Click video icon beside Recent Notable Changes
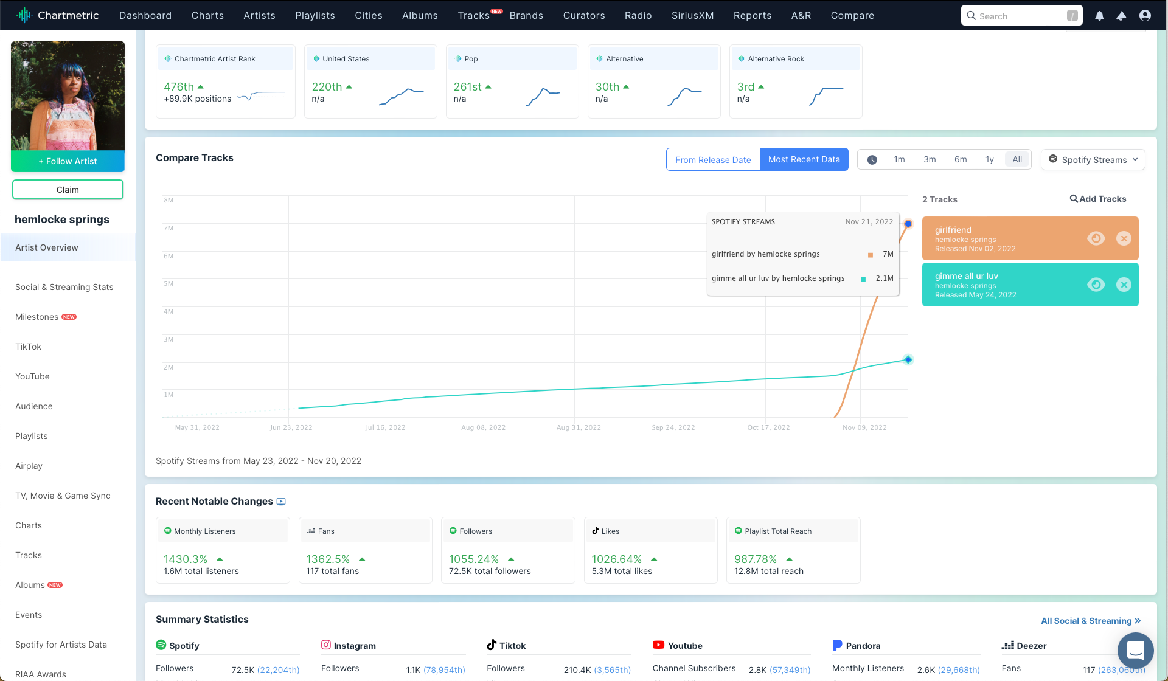Viewport: 1168px width, 681px height. pyautogui.click(x=281, y=502)
